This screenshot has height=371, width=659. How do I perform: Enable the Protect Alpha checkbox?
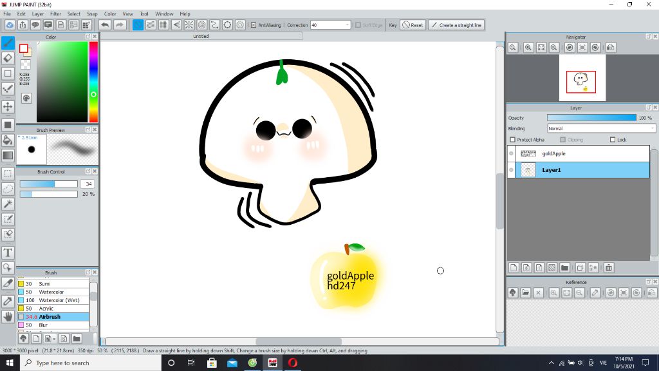tap(512, 140)
